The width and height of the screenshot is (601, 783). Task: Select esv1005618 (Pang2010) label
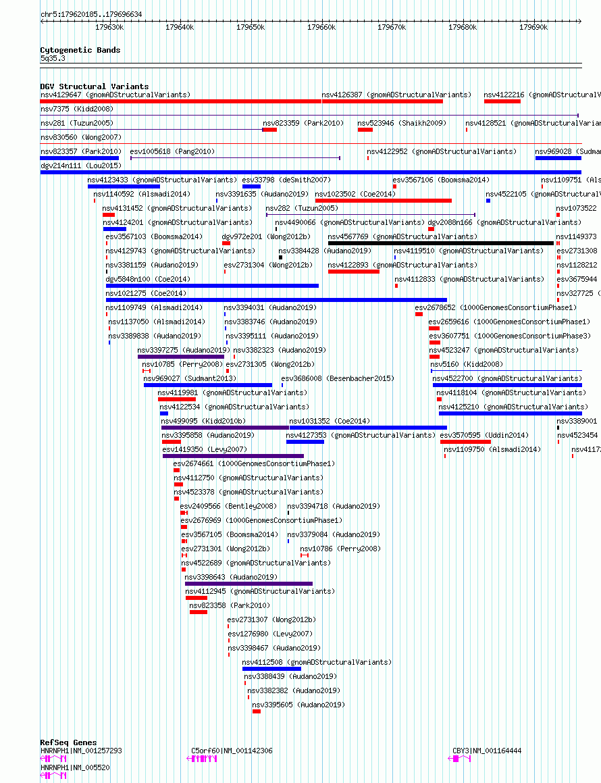point(172,152)
